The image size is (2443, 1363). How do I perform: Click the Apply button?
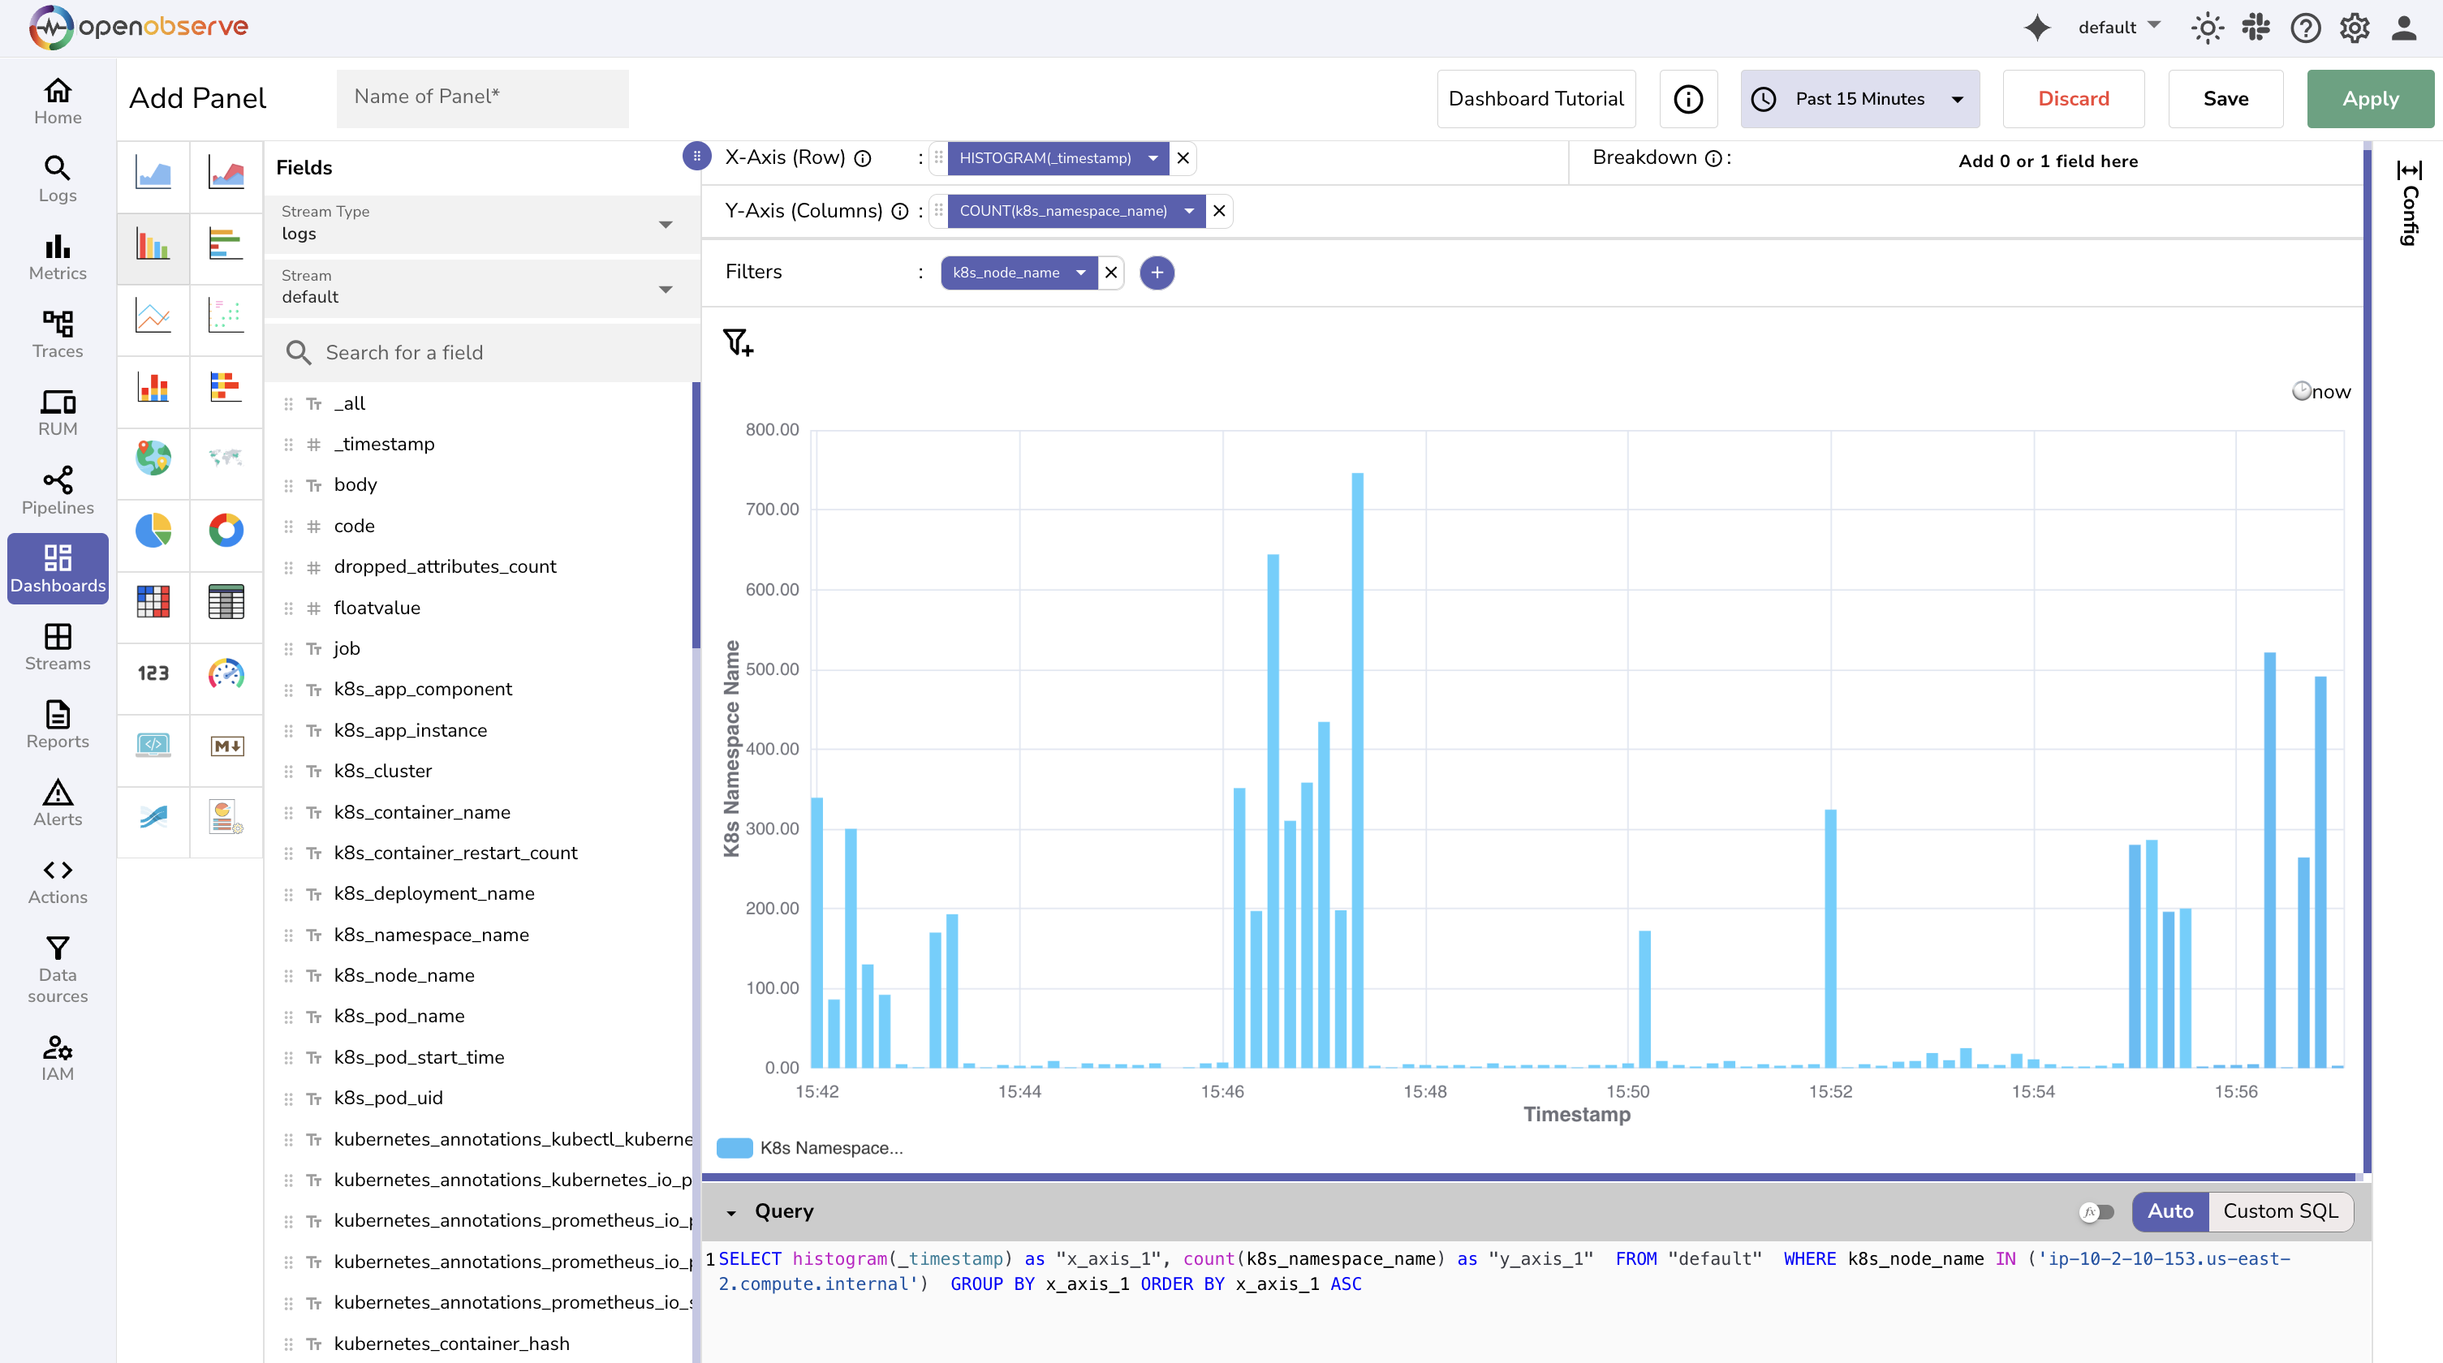(2370, 99)
